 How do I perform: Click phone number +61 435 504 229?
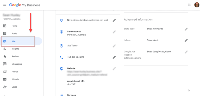[x=76, y=57]
